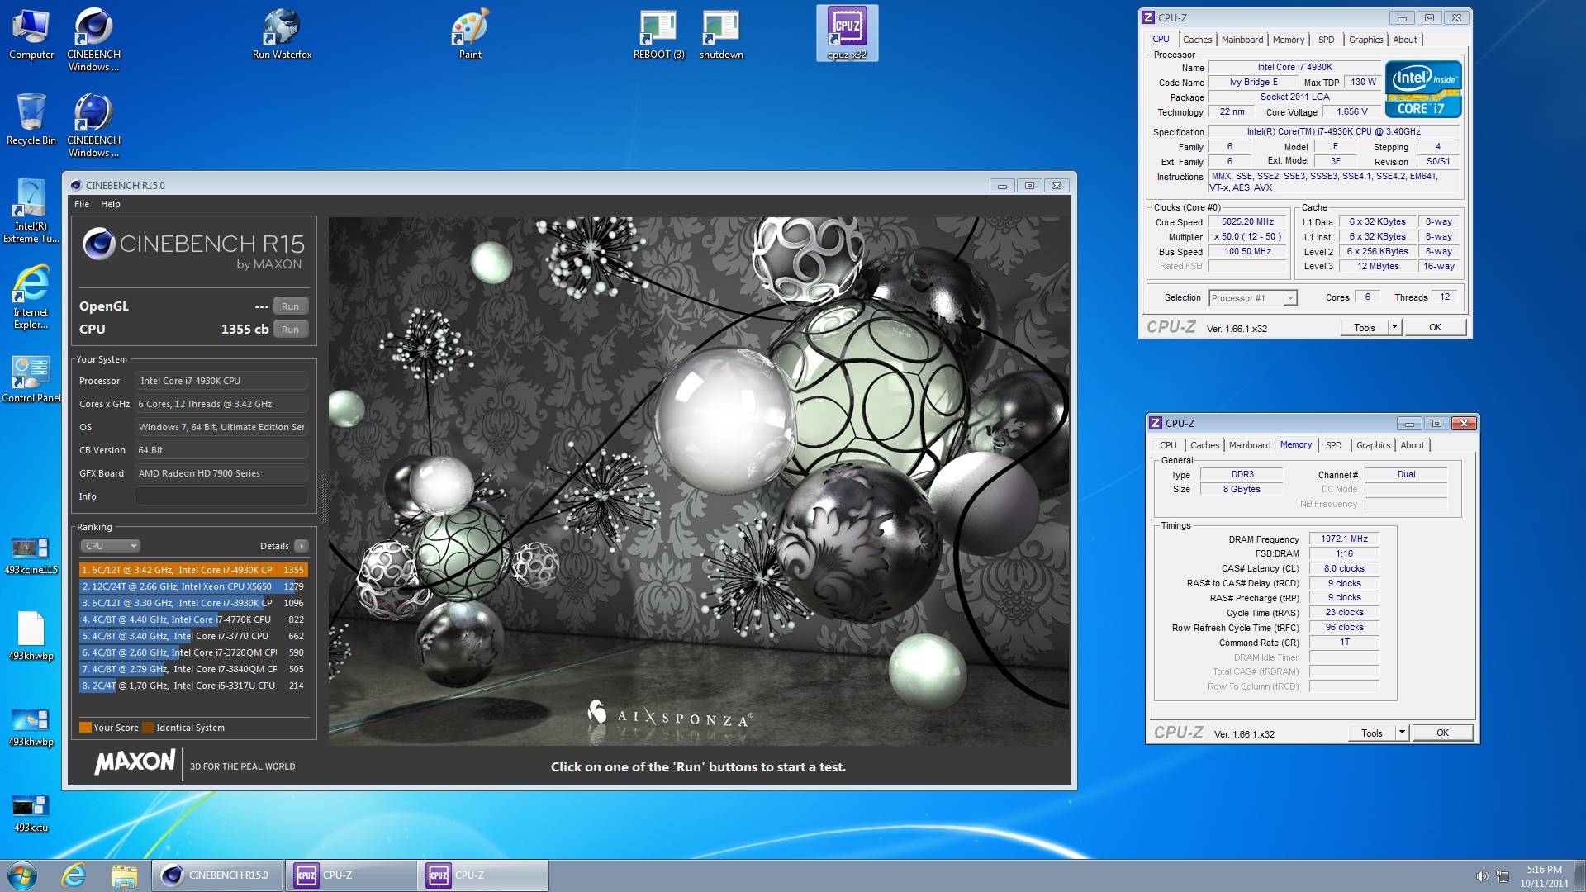Image resolution: width=1586 pixels, height=892 pixels.
Task: Open Processor #1 selection dropdown in CPU-Z
Action: coord(1253,298)
